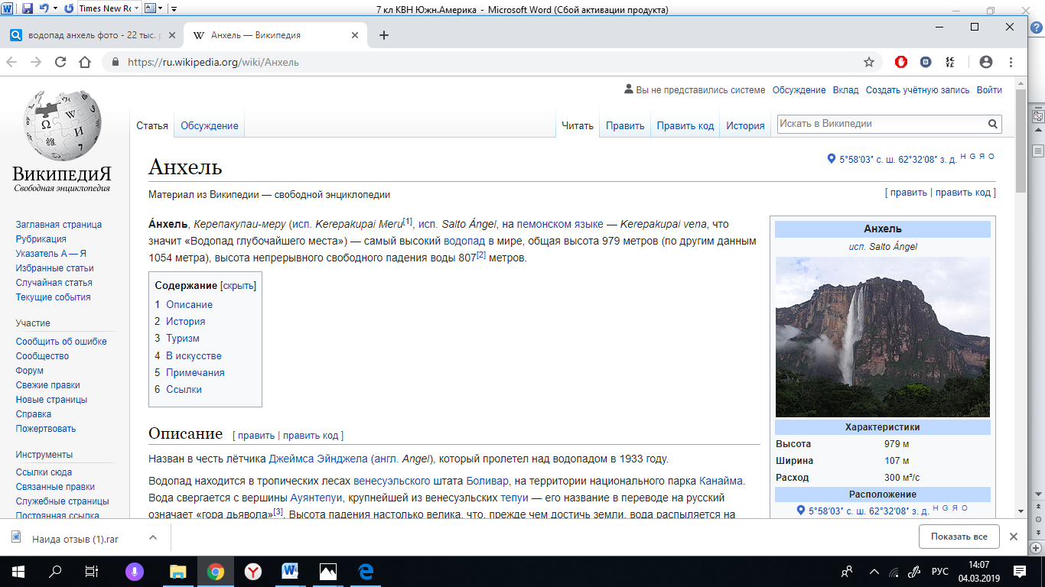Hide the Содержание table of contents
This screenshot has width=1045, height=587.
coord(238,285)
